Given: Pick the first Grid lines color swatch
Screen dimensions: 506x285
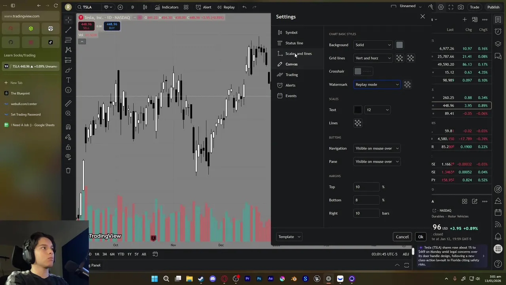Looking at the screenshot, I should click(x=399, y=58).
